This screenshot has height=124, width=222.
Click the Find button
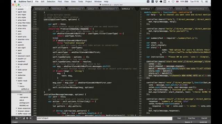[179, 118]
